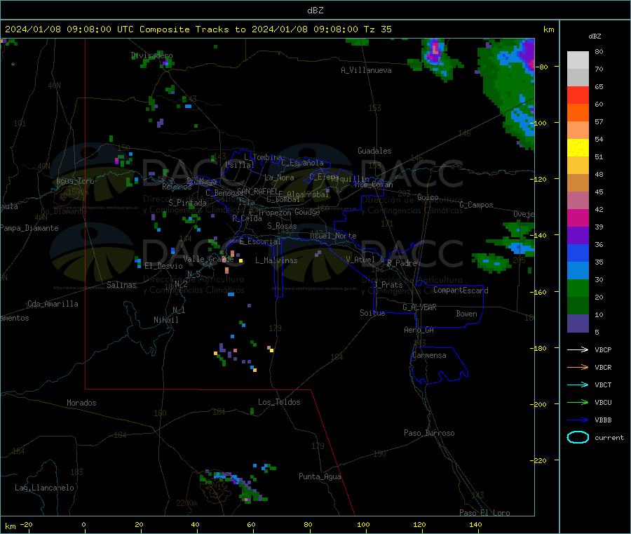Click the blue VBBB arrow legend icon
This screenshot has height=534, width=631.
[x=578, y=420]
